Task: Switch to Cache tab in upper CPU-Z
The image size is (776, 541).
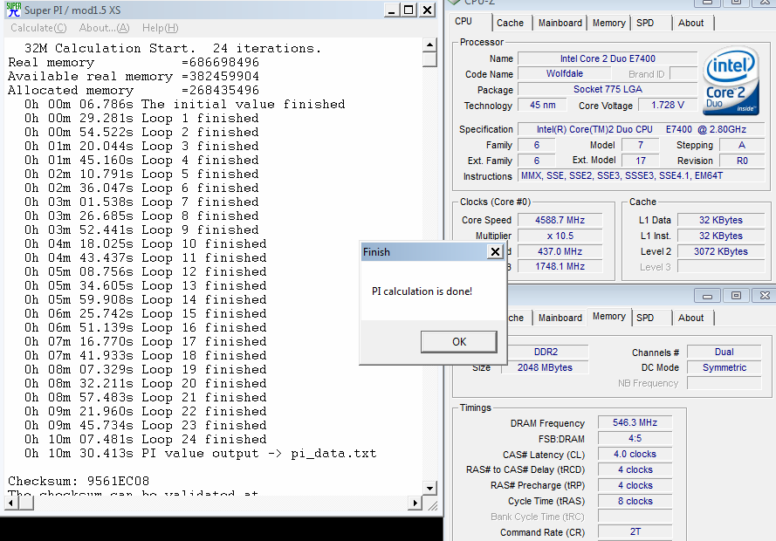Action: click(x=510, y=23)
